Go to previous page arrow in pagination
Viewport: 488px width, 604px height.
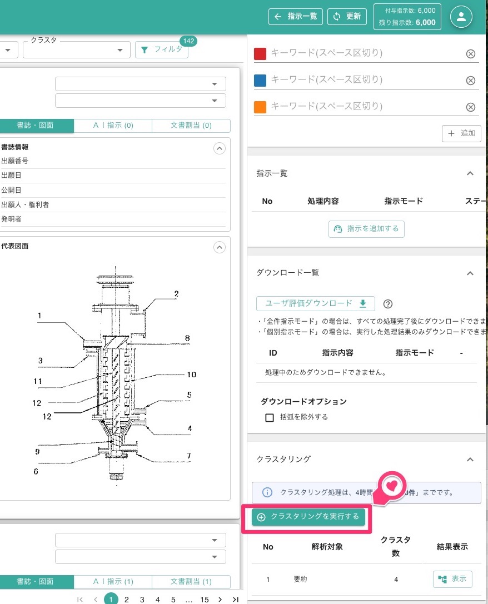pos(95,600)
